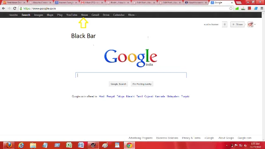Viewport: 265px width, 149px height.
Task: Bookmark this page with the star icon
Action: pyautogui.click(x=231, y=8)
